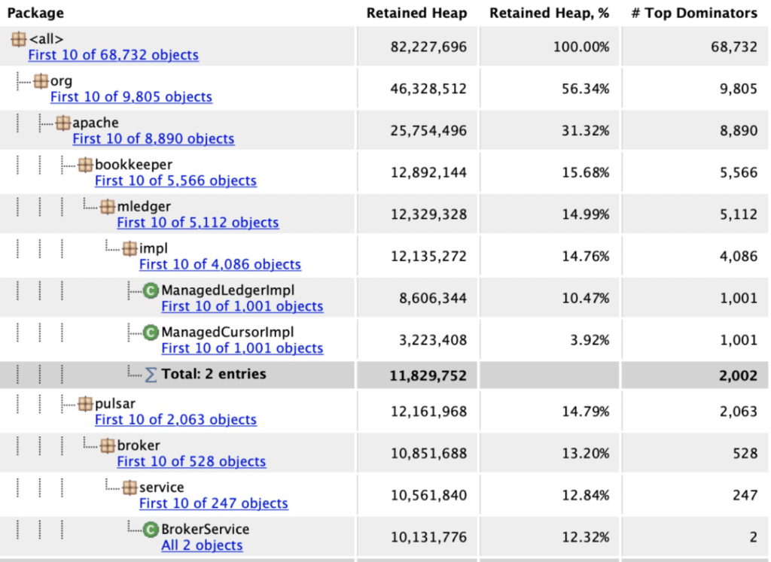
Task: Open 'First 10 of 68,732 objects' link
Action: [114, 54]
